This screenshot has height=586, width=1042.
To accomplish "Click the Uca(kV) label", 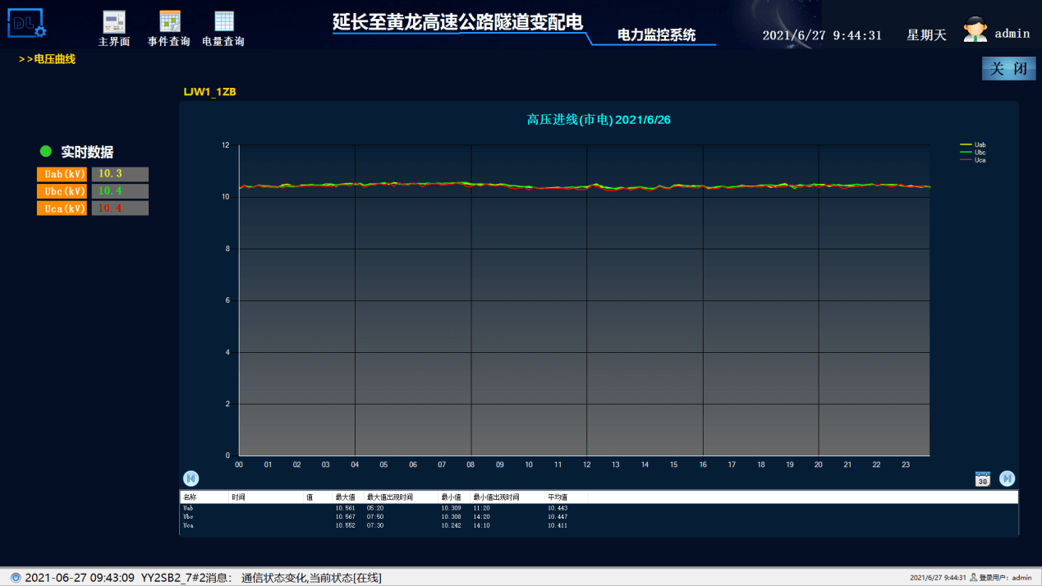I will pos(62,208).
